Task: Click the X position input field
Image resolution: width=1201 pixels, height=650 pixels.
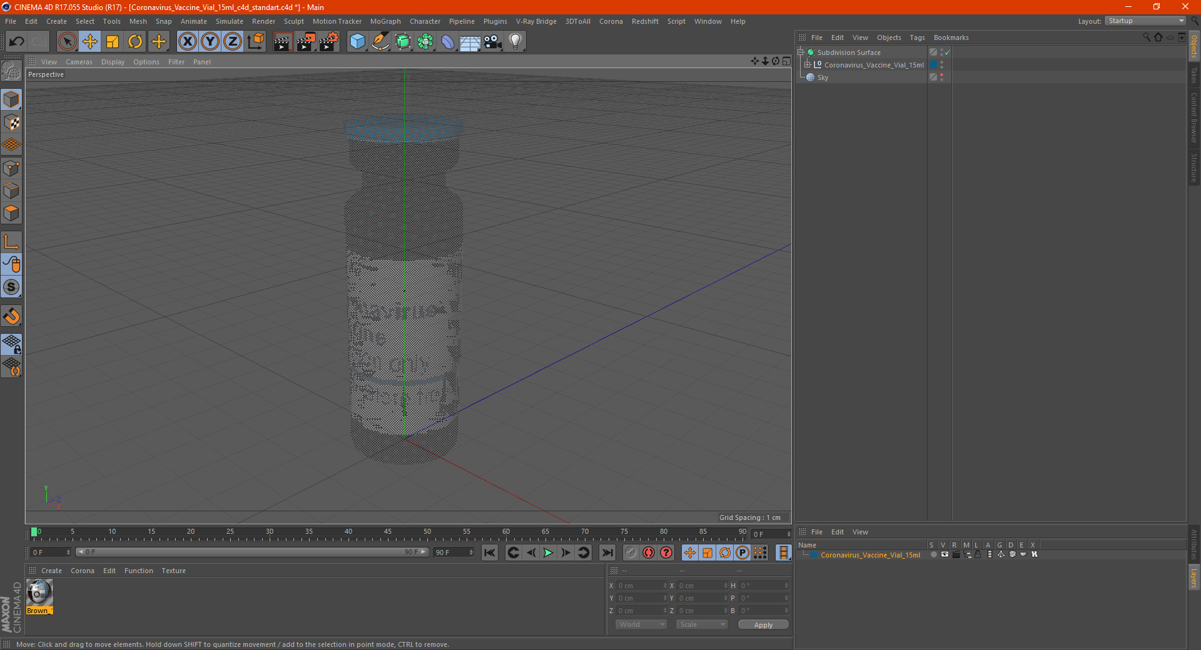Action: (x=642, y=586)
